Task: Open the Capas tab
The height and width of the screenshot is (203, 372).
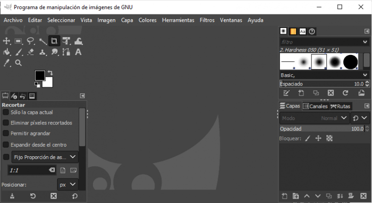Action: pyautogui.click(x=290, y=106)
